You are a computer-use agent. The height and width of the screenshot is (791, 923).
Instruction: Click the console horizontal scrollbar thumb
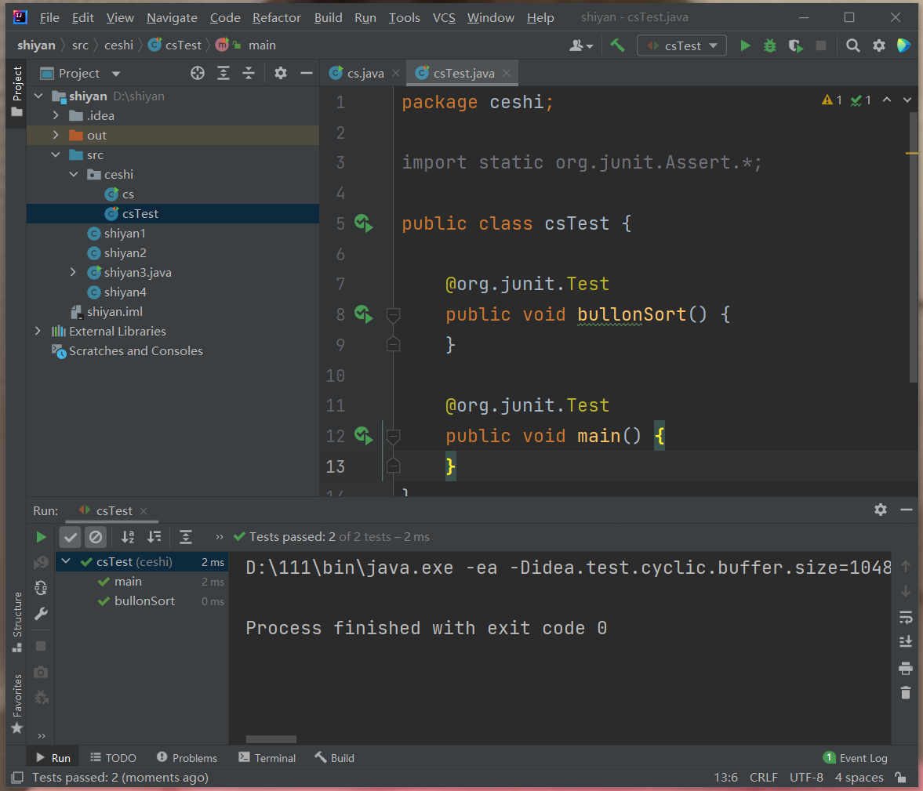pos(271,739)
